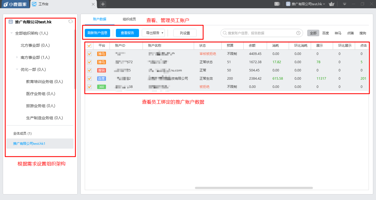This screenshot has height=200, width=376.
Task: Click the 工作台 tab icon
Action: tap(34, 4)
